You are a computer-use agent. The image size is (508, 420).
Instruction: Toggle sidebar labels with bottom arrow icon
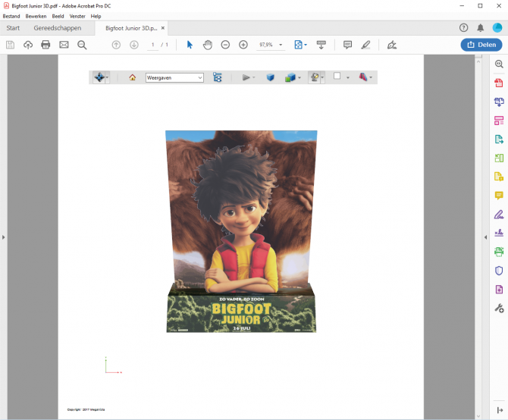(x=500, y=410)
